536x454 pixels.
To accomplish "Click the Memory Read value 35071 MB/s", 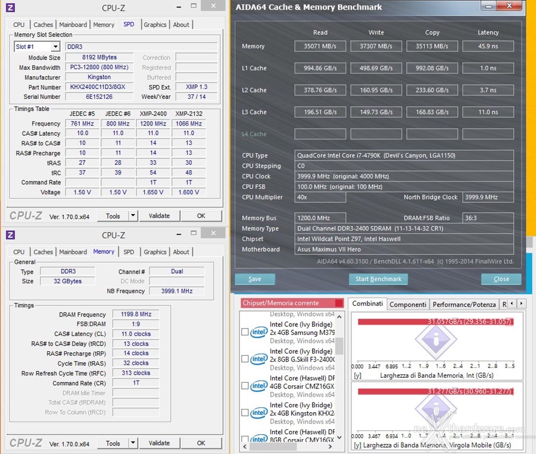I will [x=320, y=46].
